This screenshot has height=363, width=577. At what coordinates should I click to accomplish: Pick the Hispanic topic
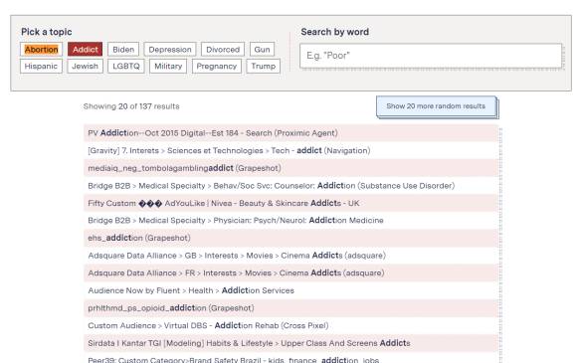[x=41, y=67]
